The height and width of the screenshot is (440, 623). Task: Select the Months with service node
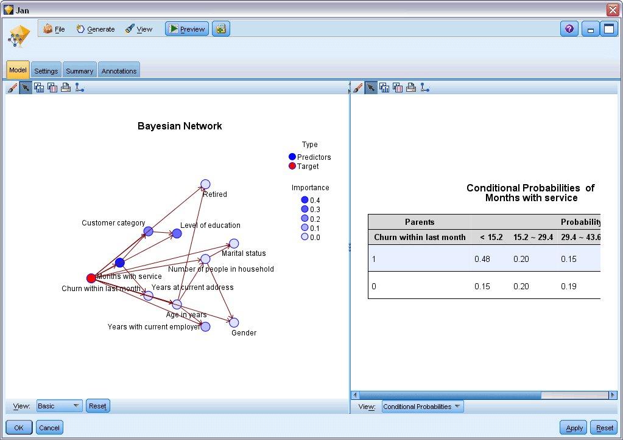(x=119, y=263)
